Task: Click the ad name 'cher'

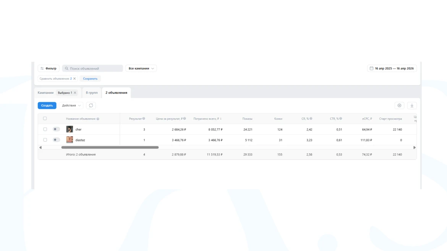Action: coord(78,129)
